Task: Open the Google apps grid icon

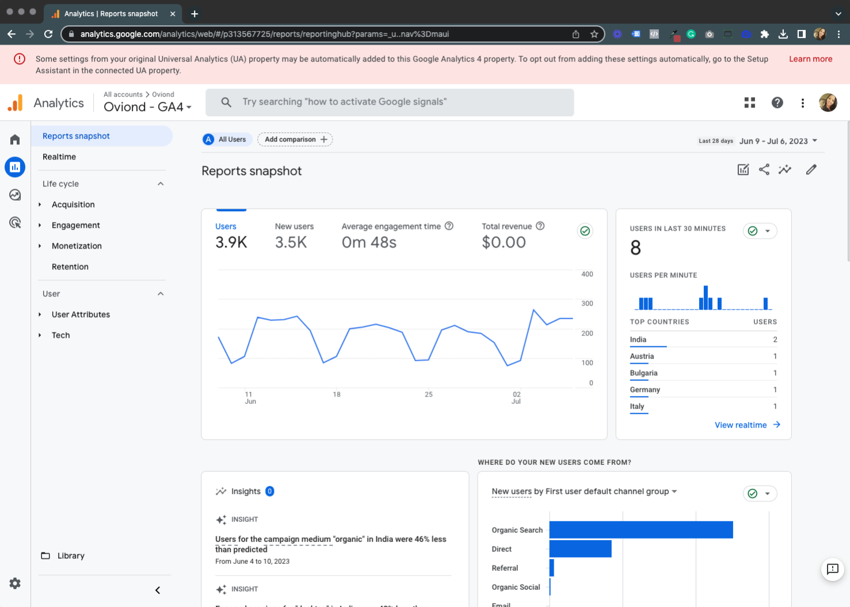Action: pyautogui.click(x=749, y=102)
